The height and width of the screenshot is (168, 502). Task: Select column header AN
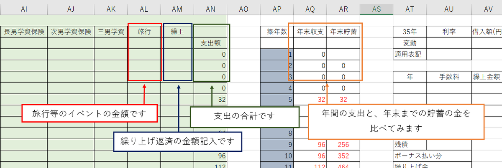pos(210,9)
